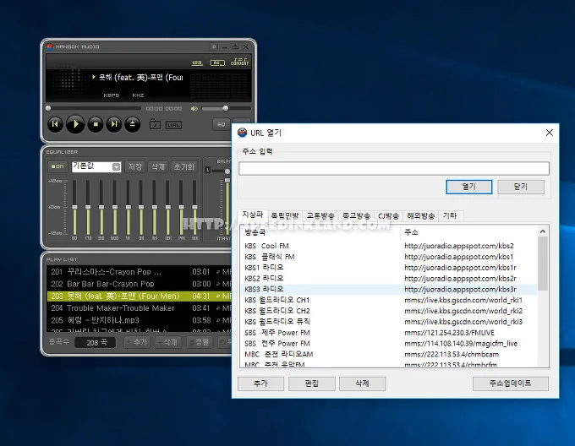575x446 pixels.
Task: Click the station list scroll up arrow
Action: pyautogui.click(x=543, y=231)
